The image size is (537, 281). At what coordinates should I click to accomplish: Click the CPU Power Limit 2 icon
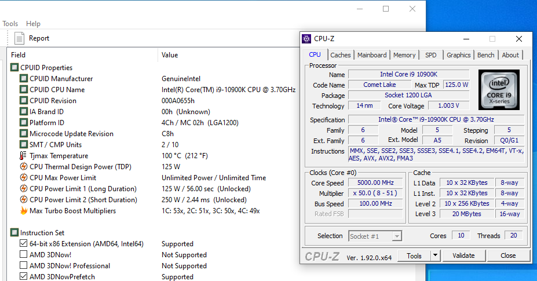pos(24,199)
